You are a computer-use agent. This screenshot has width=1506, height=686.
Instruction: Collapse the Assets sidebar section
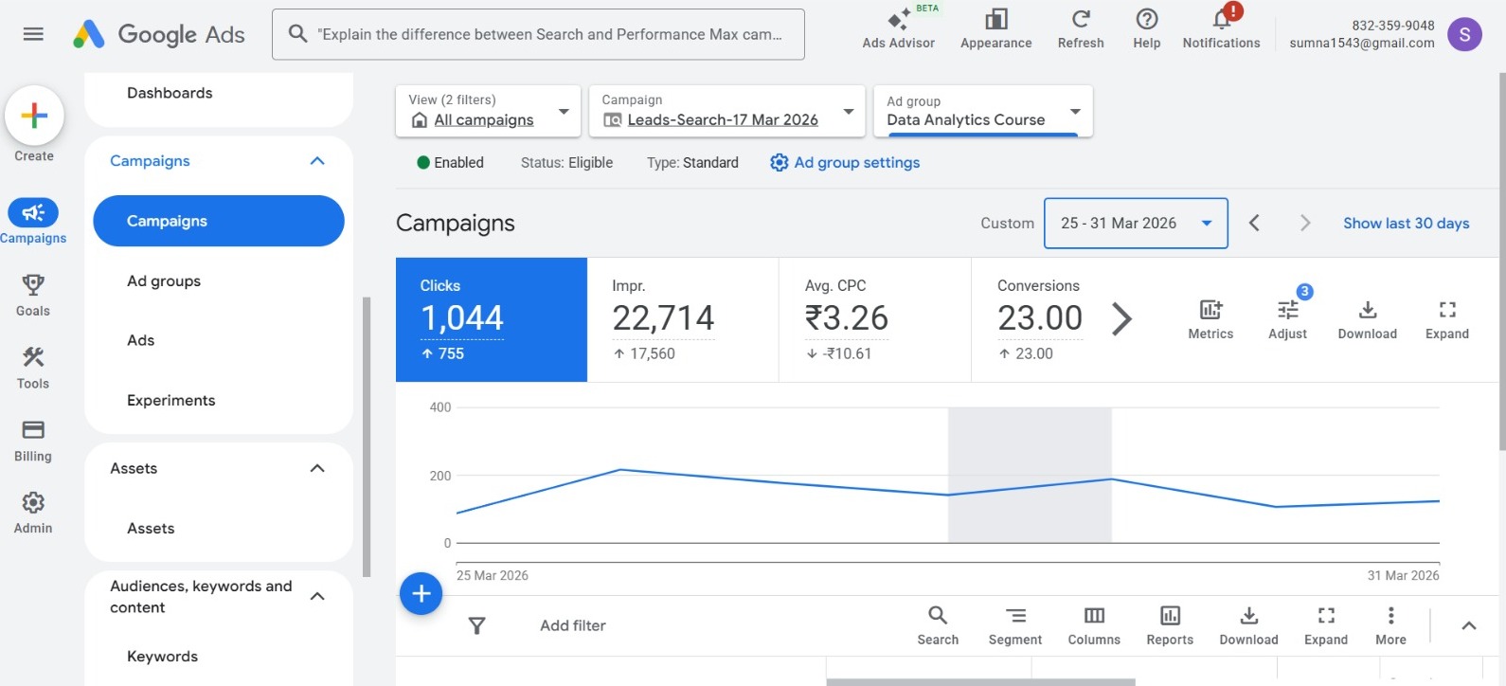pyautogui.click(x=317, y=468)
